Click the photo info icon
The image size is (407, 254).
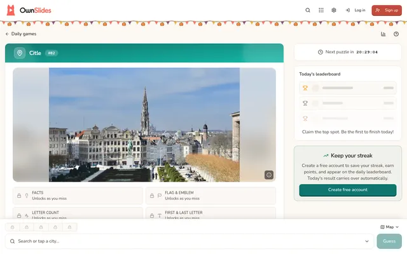(269, 175)
